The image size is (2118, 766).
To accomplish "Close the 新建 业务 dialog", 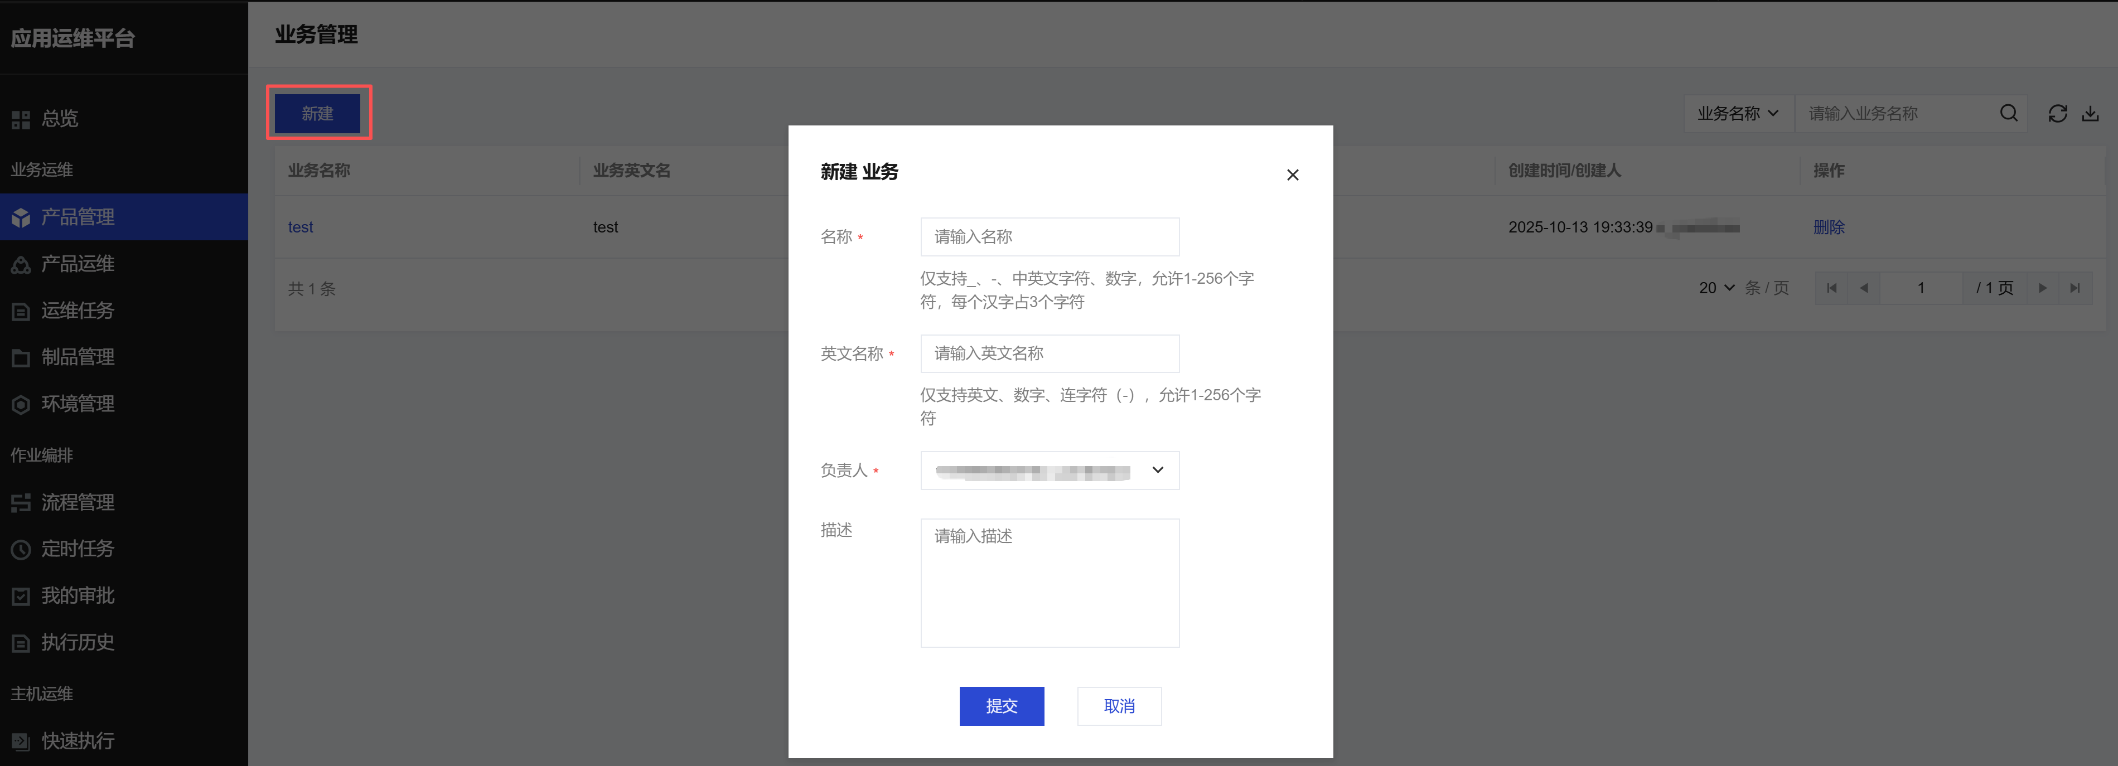I will pyautogui.click(x=1293, y=175).
